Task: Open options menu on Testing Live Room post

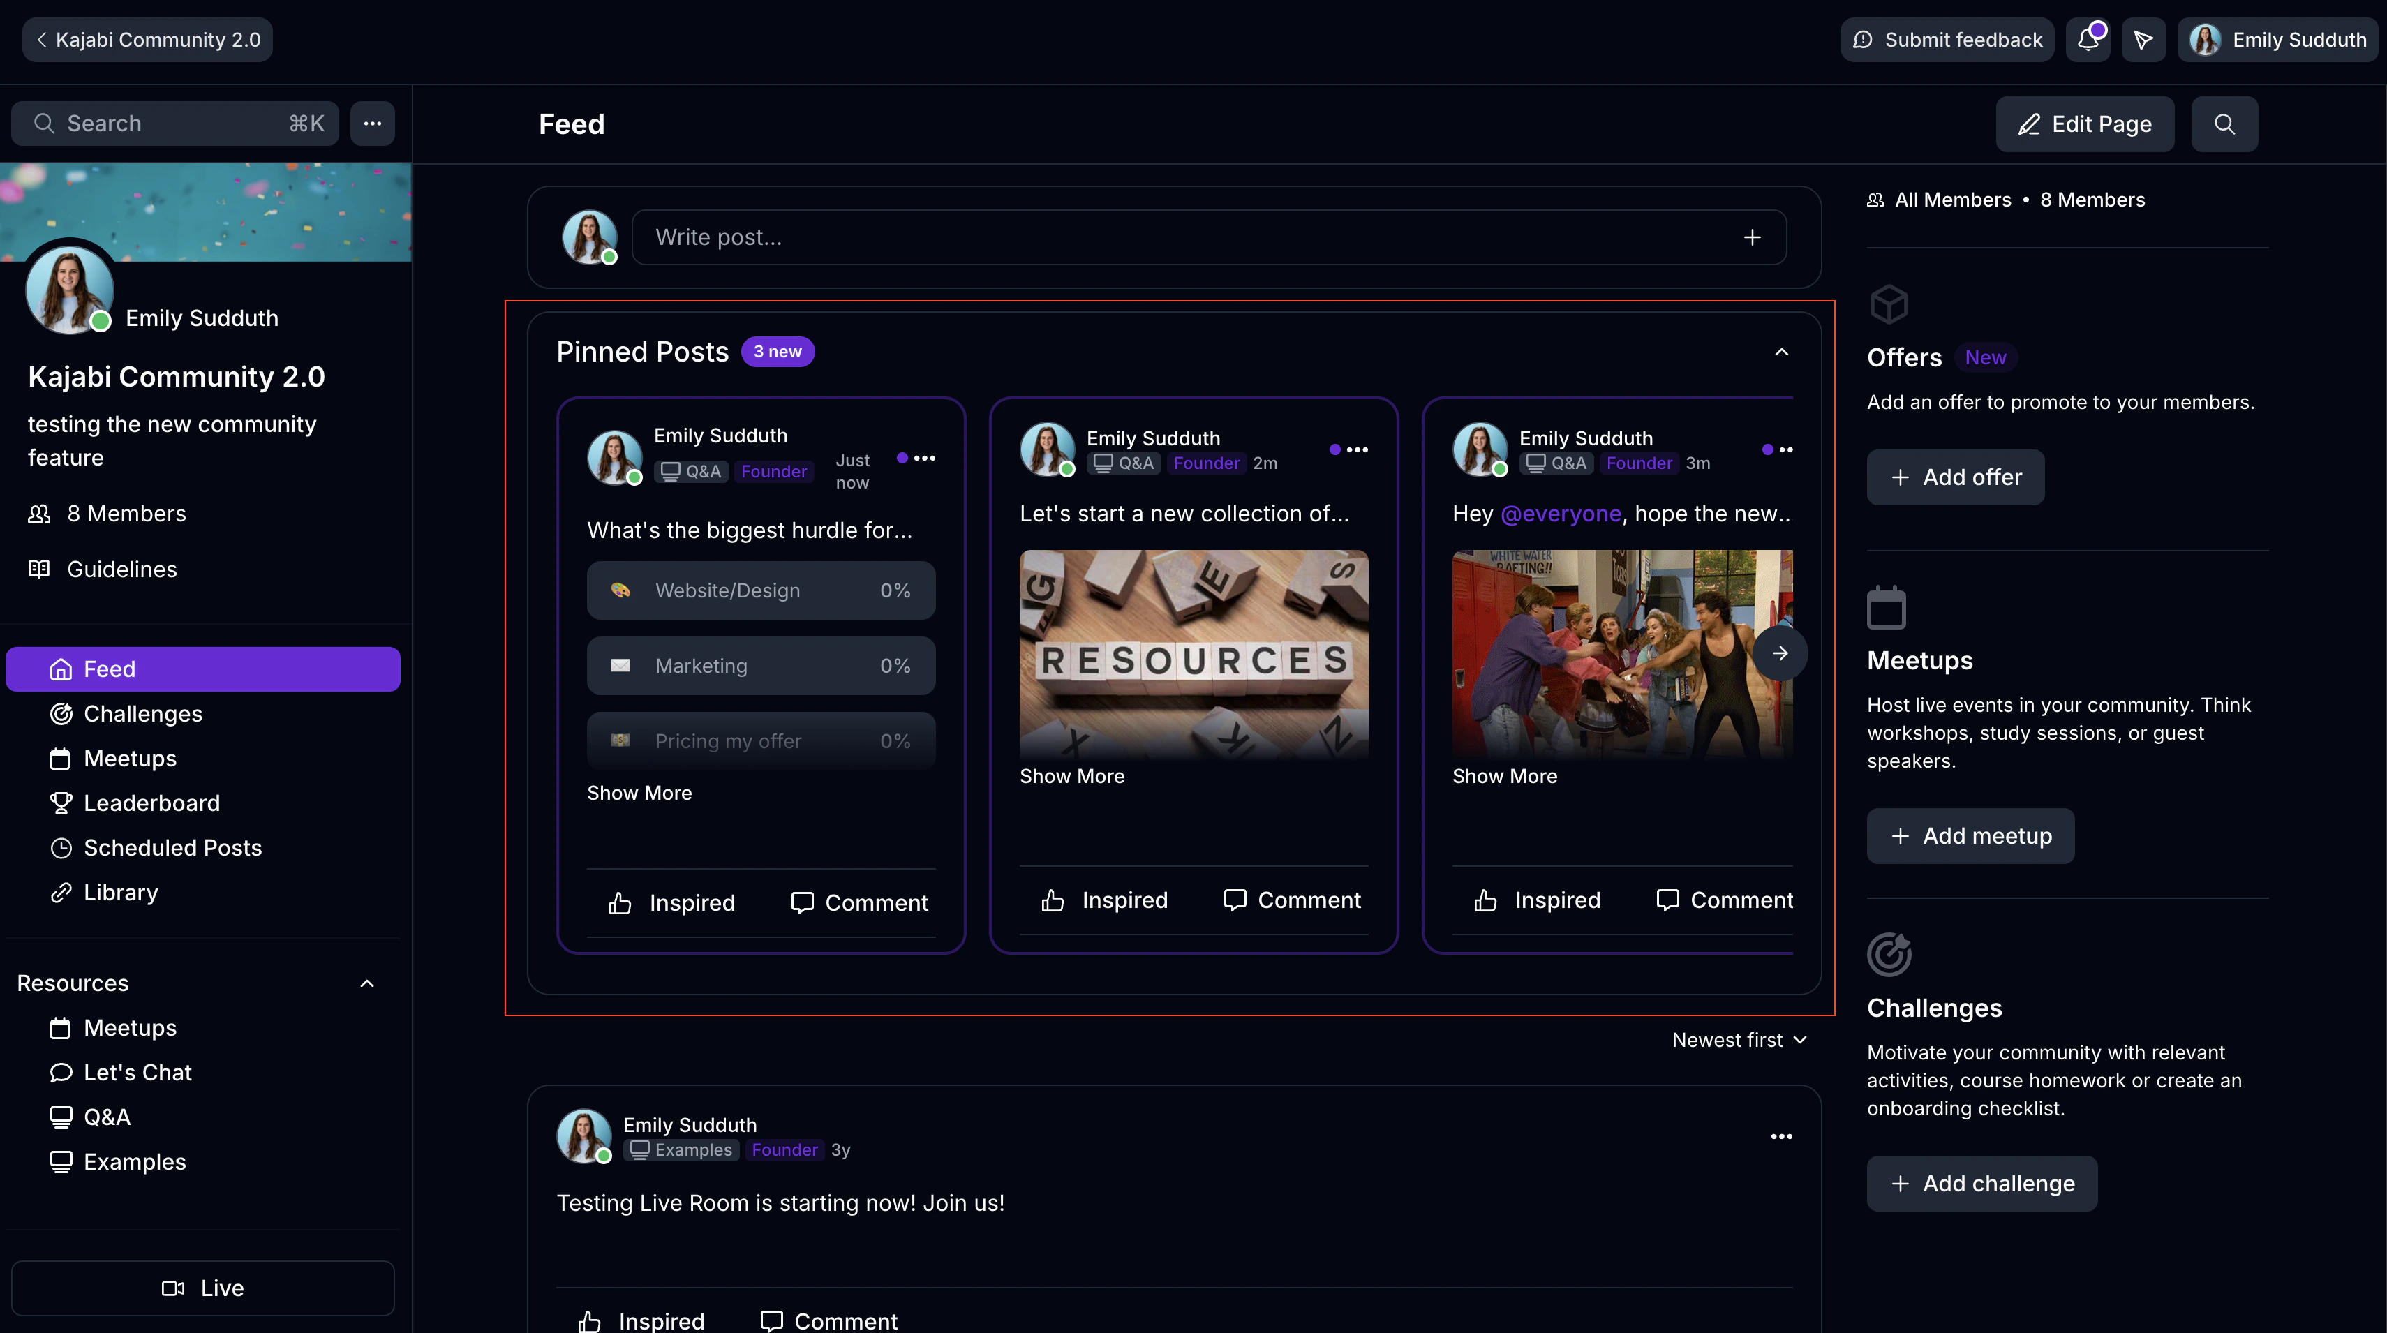Action: coord(1781,1137)
